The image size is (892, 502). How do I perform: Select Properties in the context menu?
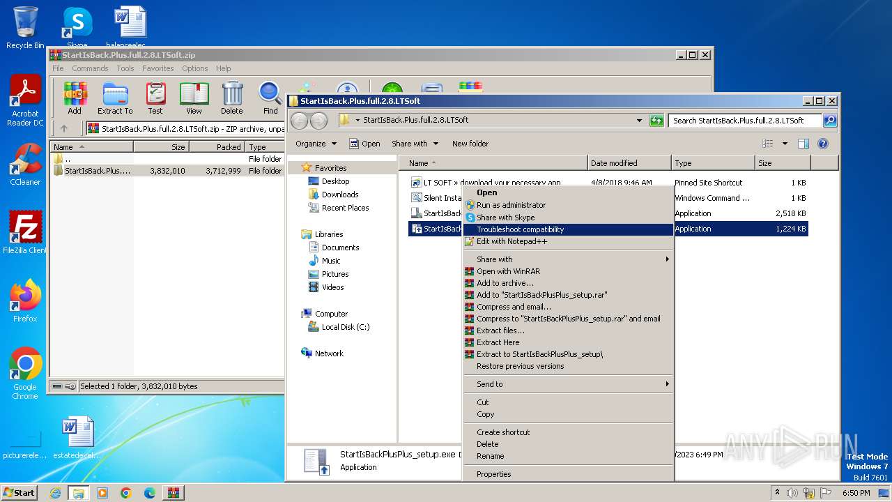coord(568,474)
